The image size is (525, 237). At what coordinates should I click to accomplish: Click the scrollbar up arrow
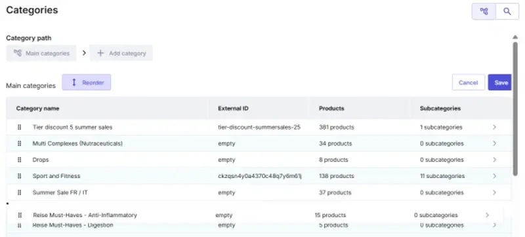(515, 37)
